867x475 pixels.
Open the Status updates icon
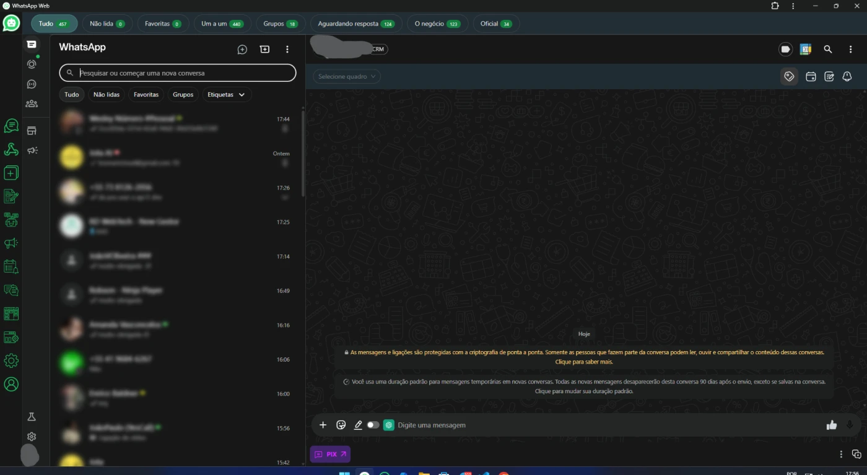(32, 64)
